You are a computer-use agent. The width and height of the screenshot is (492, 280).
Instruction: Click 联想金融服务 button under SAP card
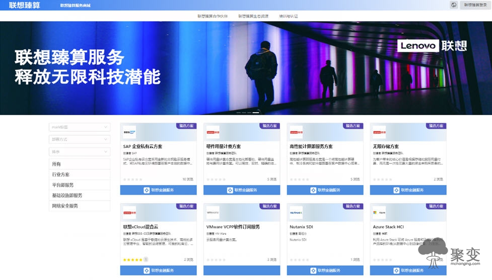coord(159,190)
